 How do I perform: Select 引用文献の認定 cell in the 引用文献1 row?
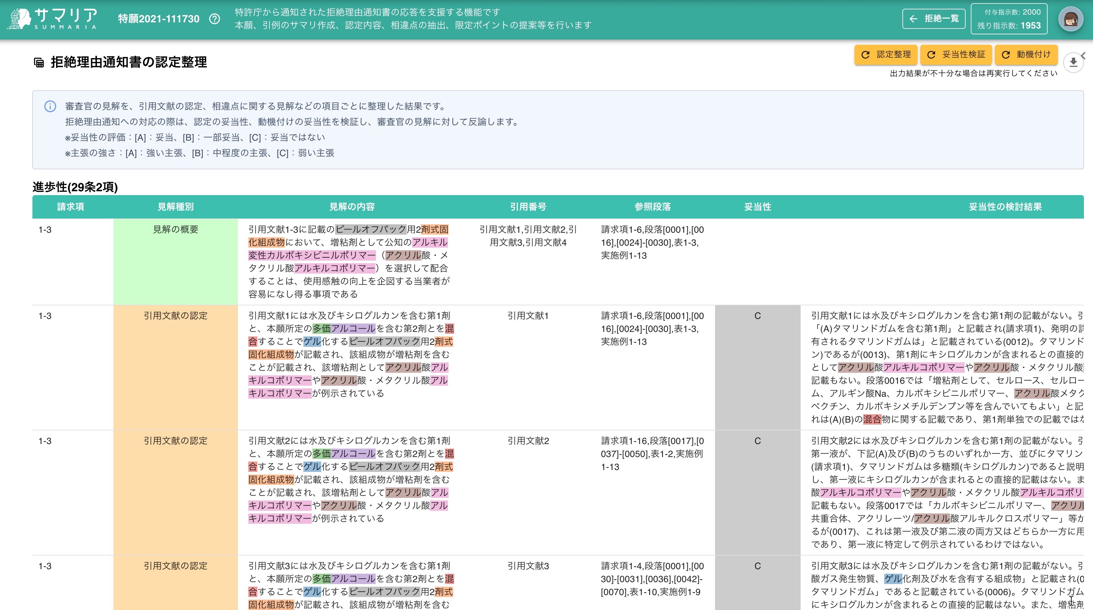pyautogui.click(x=175, y=367)
